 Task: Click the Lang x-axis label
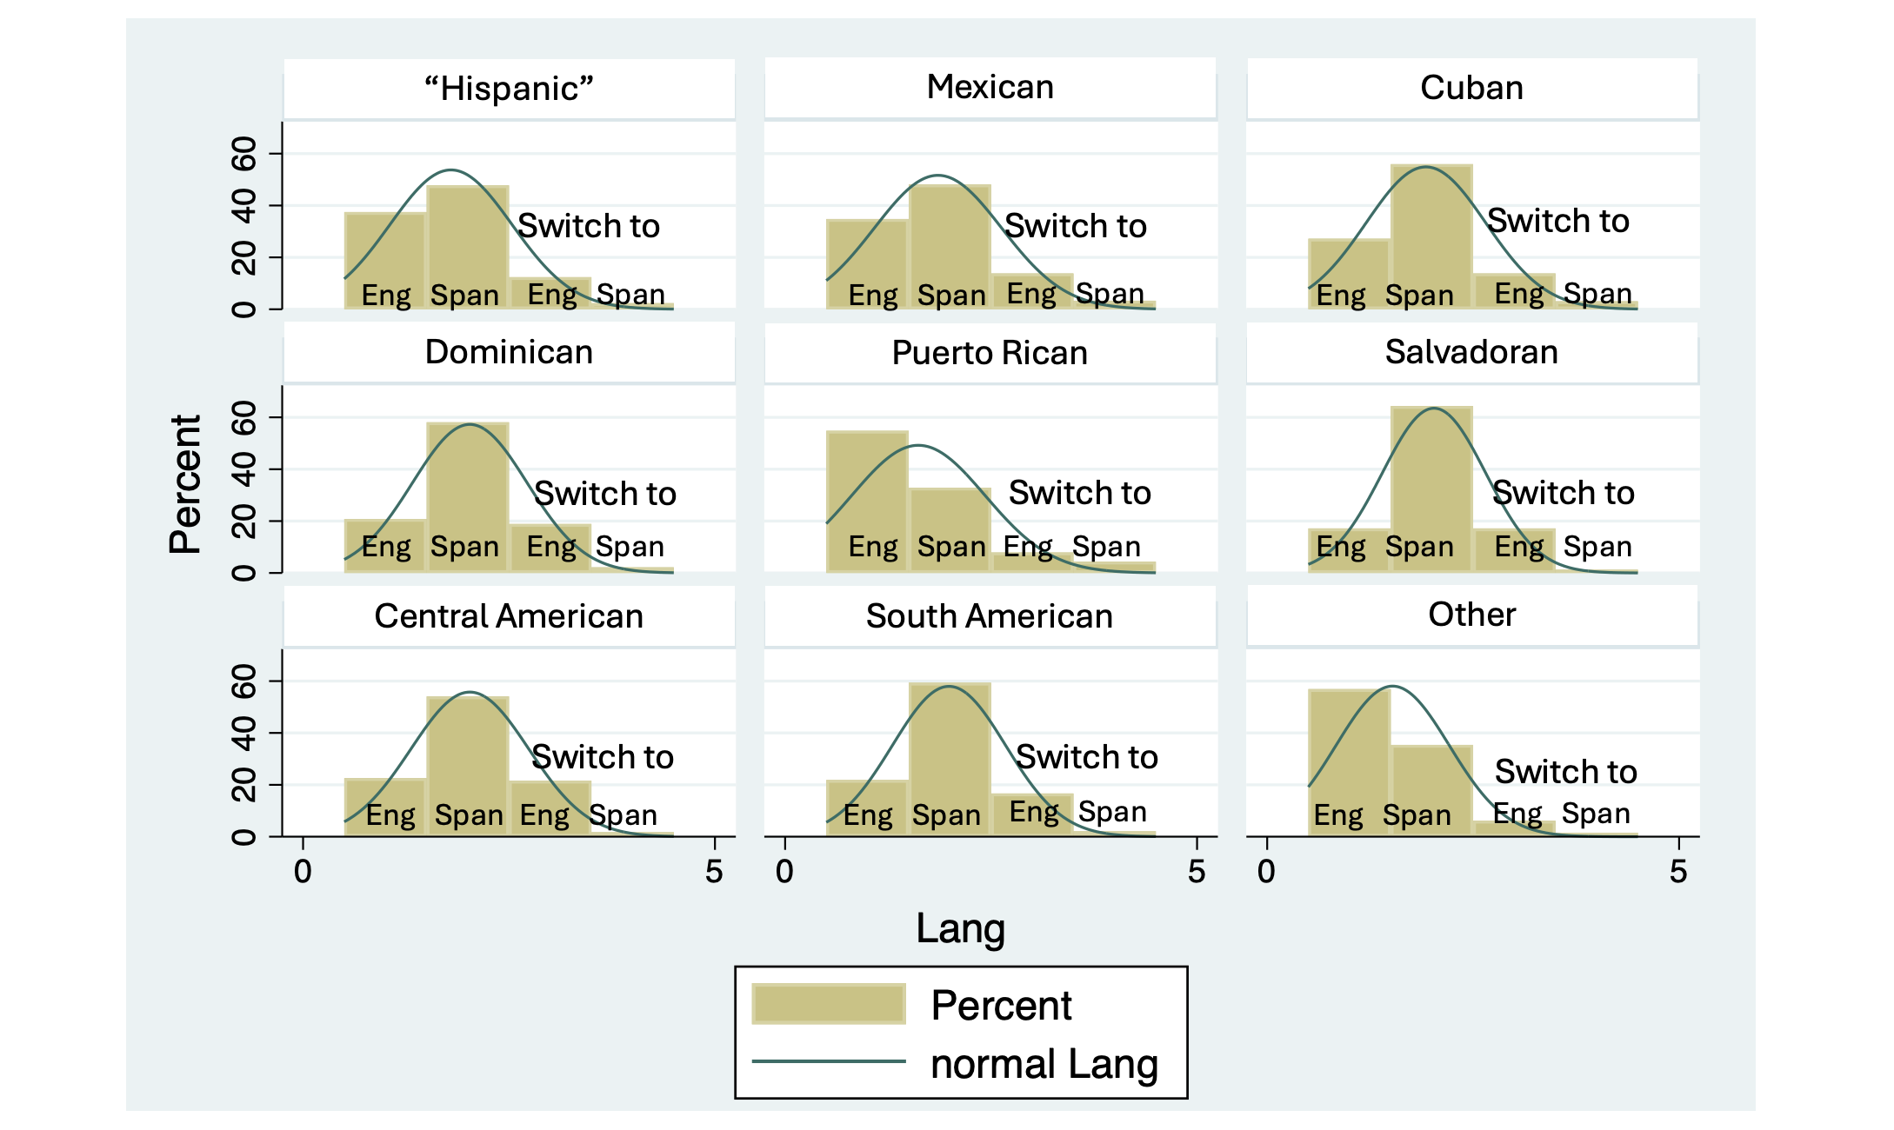click(x=960, y=928)
